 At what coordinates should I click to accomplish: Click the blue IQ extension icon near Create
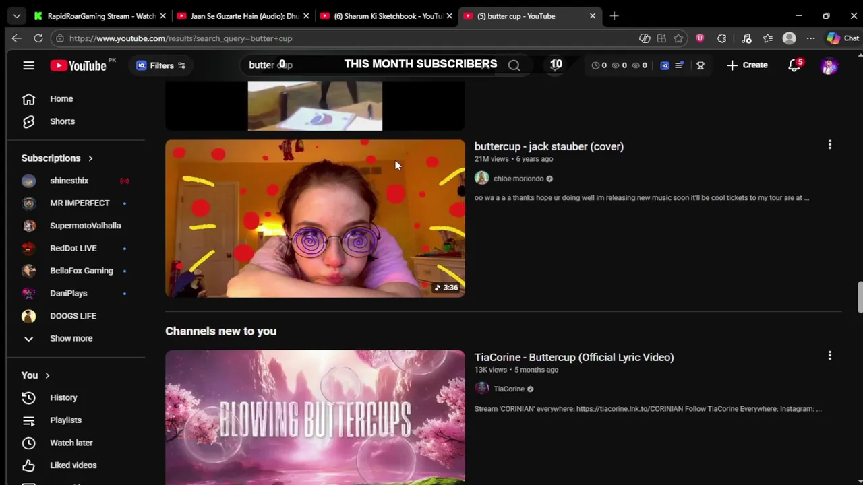point(665,65)
